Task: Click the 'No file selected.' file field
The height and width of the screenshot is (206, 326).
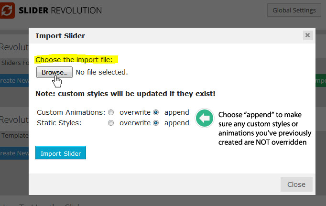Action: pyautogui.click(x=101, y=73)
